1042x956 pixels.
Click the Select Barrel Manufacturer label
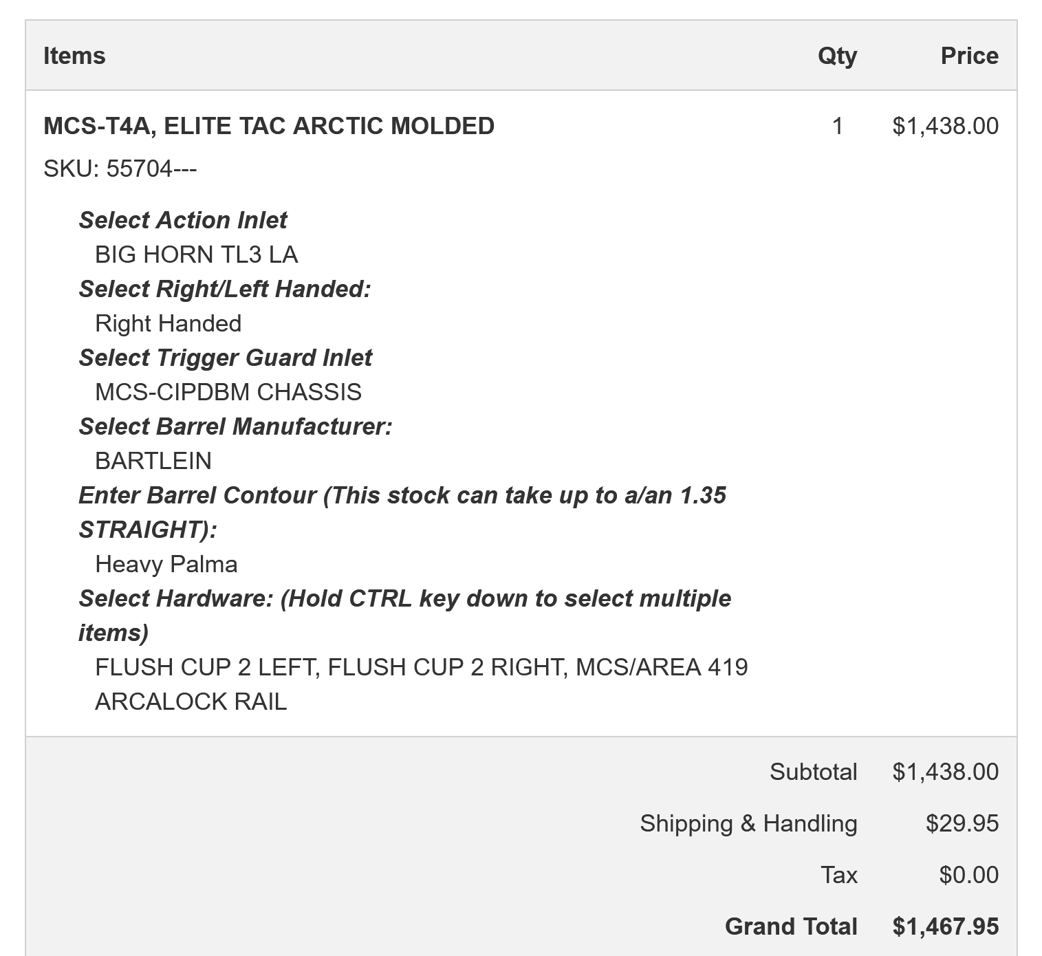tap(236, 426)
